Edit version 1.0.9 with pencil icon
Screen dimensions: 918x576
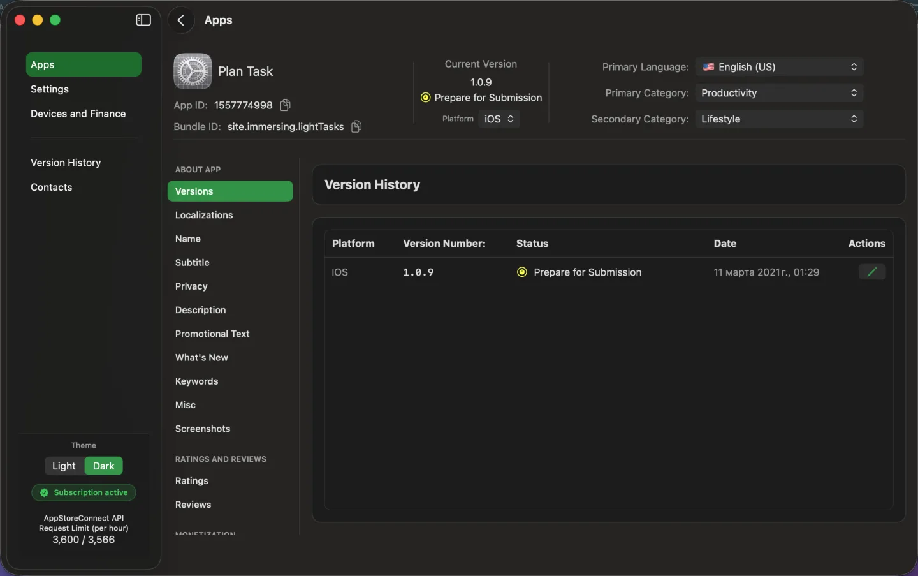[871, 272]
